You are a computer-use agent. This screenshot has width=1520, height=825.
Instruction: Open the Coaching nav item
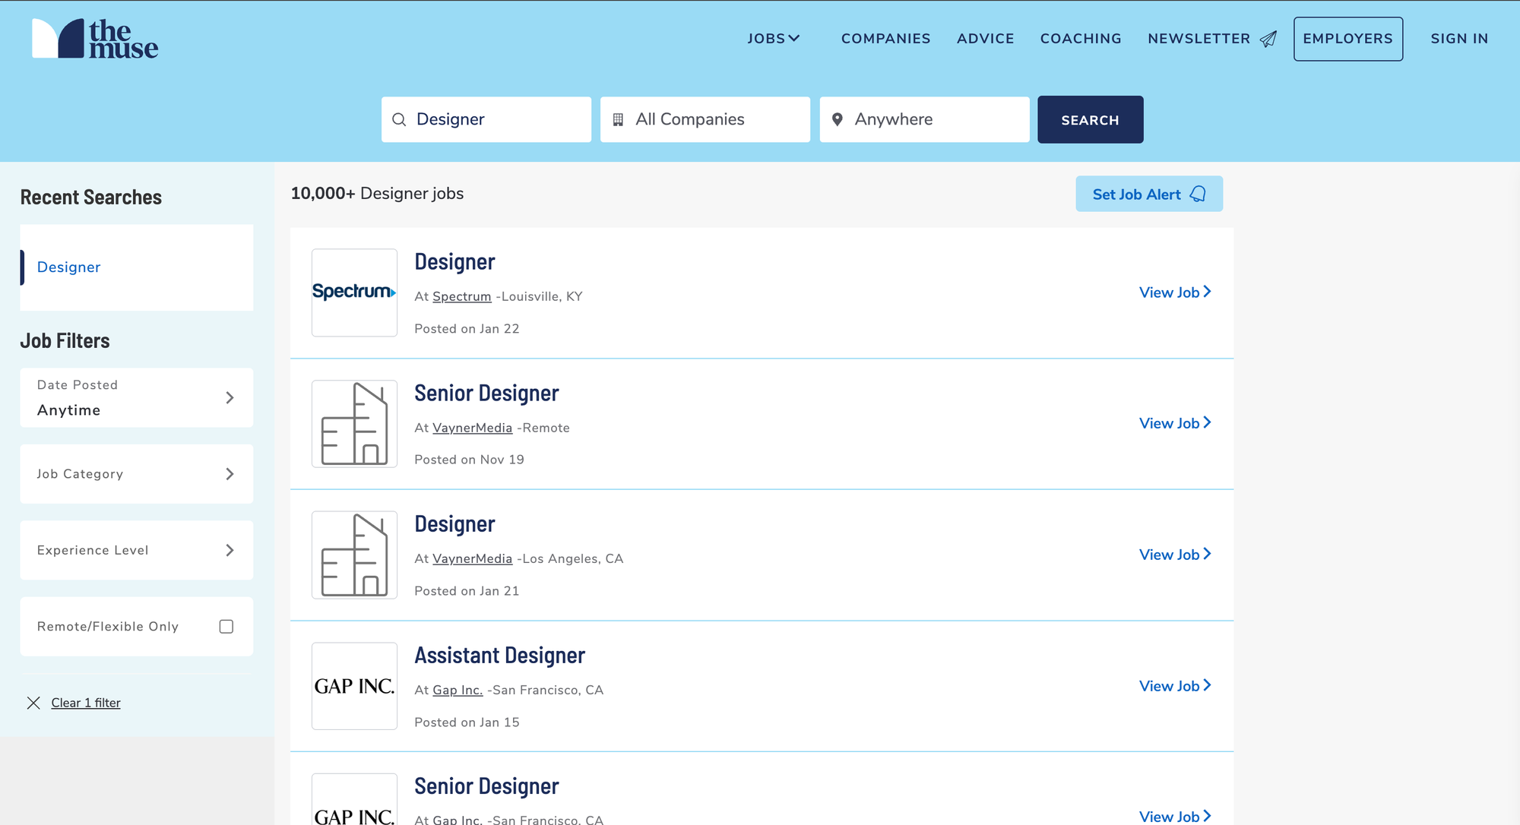1080,39
